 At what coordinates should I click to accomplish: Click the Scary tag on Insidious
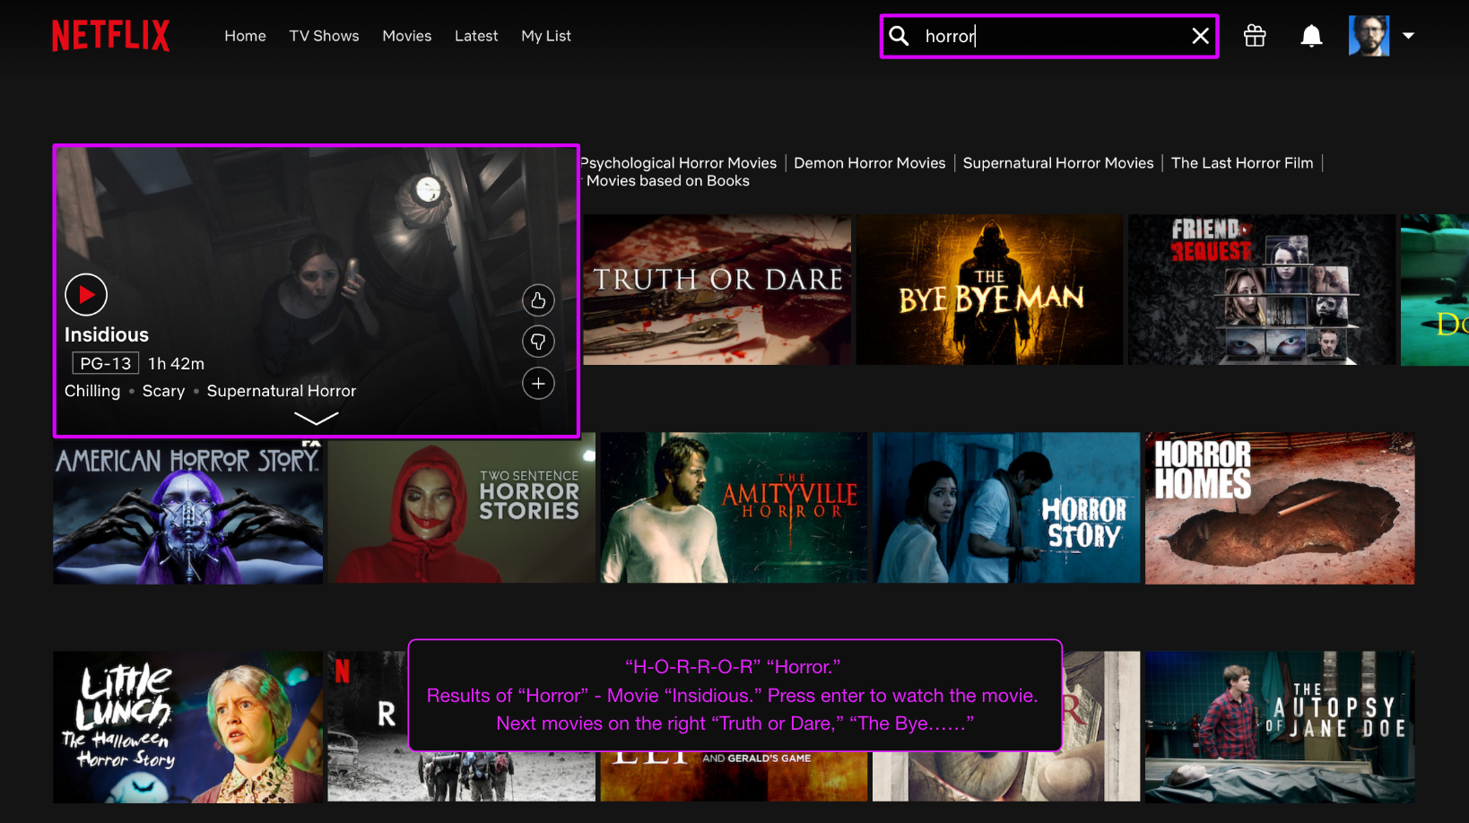click(x=163, y=391)
